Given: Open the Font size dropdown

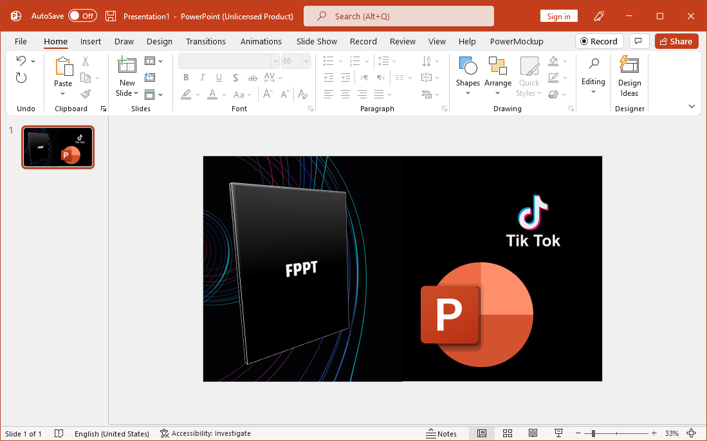Looking at the screenshot, I should tap(306, 61).
